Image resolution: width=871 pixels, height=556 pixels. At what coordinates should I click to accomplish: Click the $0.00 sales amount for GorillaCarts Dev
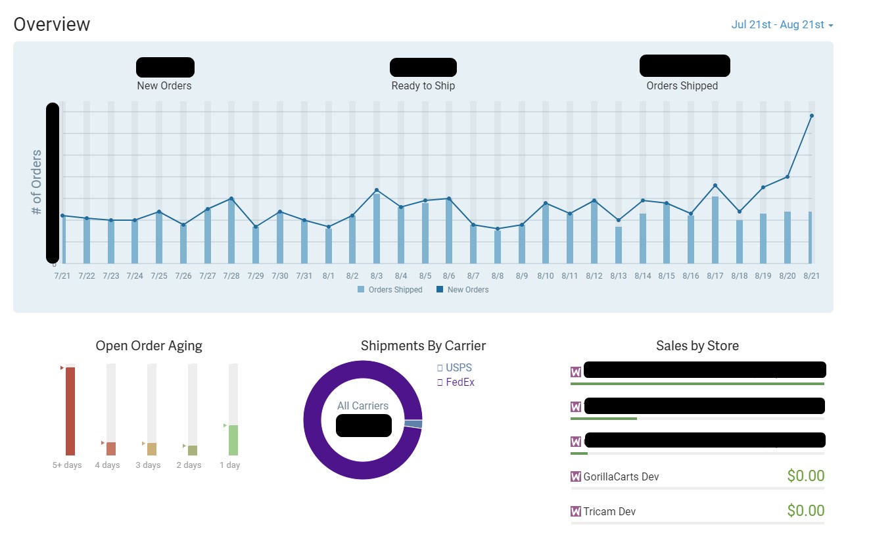tap(806, 476)
